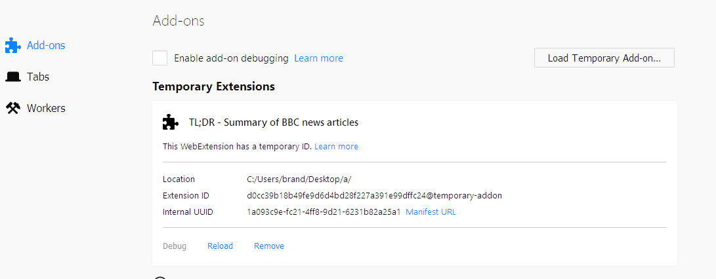
Task: Click the Temporary Extensions heading
Action: tap(213, 86)
